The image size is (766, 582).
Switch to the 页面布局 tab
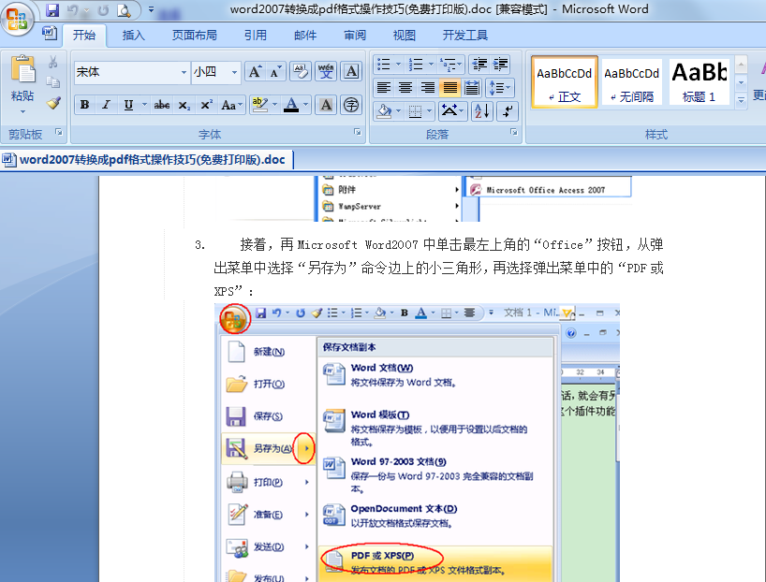click(195, 36)
